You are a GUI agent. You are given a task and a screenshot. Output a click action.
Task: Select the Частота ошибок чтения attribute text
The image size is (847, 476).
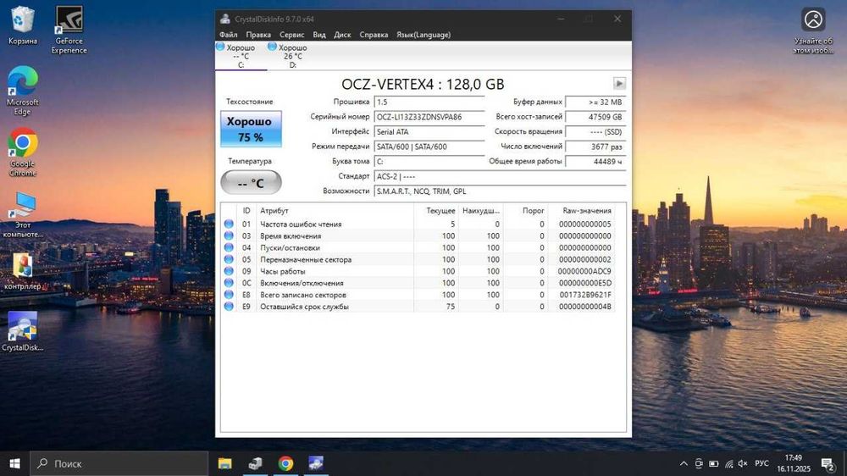click(x=301, y=224)
